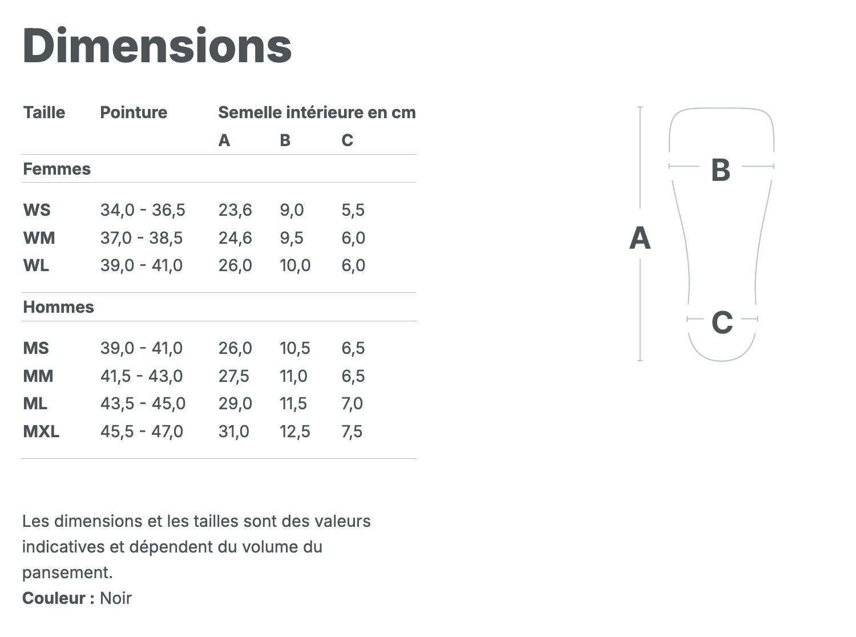Screen dimensions: 856x637
Task: Select the WS size row label
Action: [37, 210]
